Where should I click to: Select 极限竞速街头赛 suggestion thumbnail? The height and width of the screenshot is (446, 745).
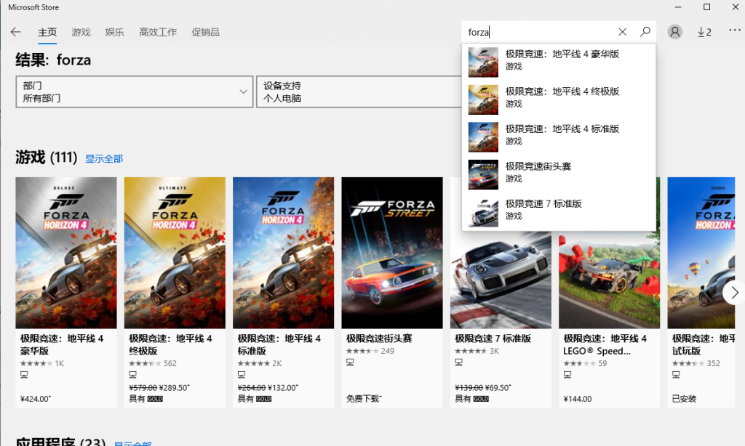483,174
